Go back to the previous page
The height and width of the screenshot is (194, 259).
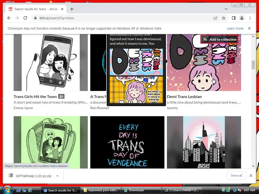pos(9,18)
